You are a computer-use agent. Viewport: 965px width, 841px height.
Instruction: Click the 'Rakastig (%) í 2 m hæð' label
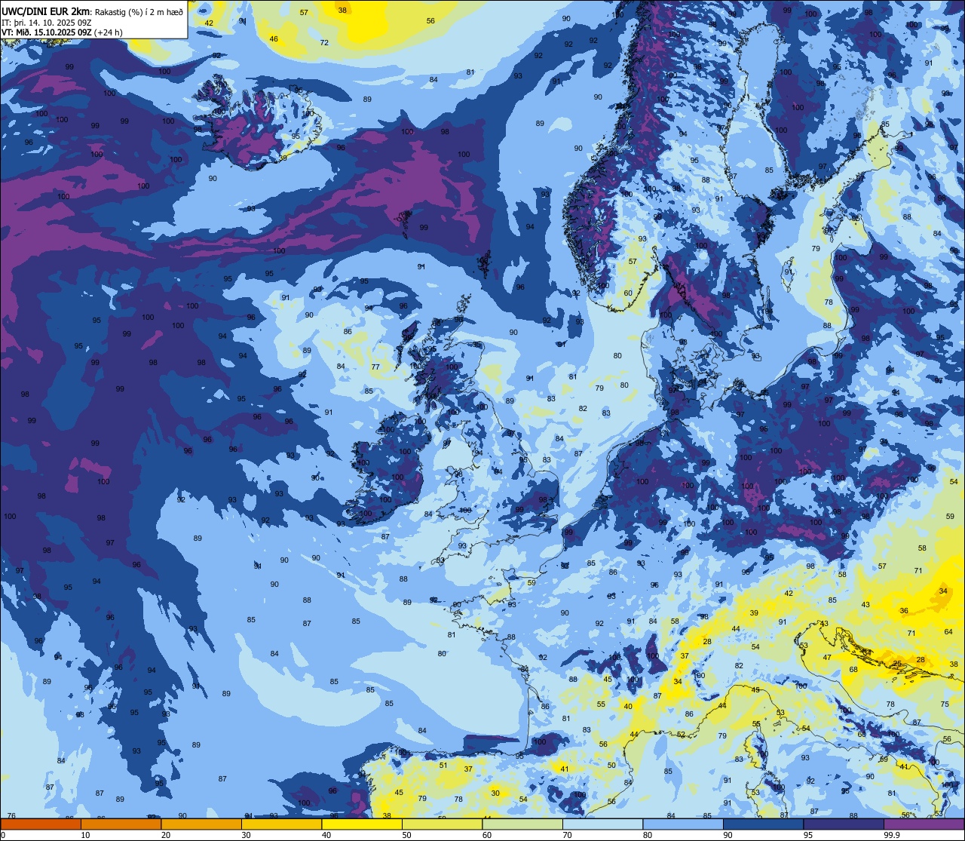point(139,11)
